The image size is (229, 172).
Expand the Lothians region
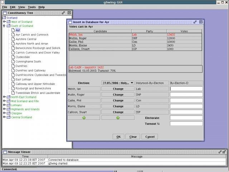tap(4, 105)
